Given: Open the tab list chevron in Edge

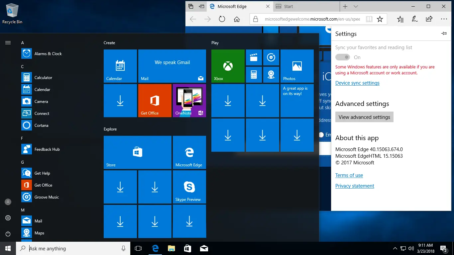Looking at the screenshot, I should click(355, 6).
